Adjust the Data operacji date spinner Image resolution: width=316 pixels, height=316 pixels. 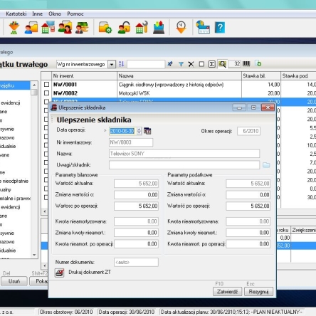[x=139, y=131]
